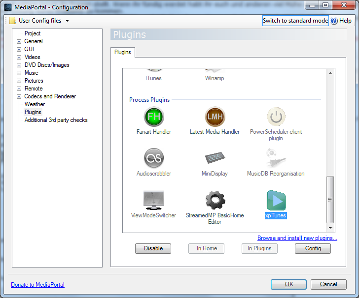Select the MusicDB Reorganisation plugin icon
Viewport: 359px width, 298px height.
276,158
